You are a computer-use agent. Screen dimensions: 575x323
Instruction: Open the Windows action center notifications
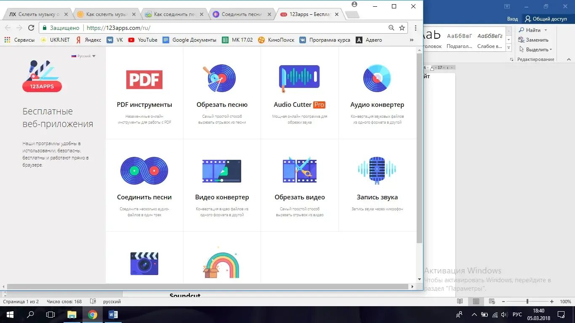click(x=561, y=315)
